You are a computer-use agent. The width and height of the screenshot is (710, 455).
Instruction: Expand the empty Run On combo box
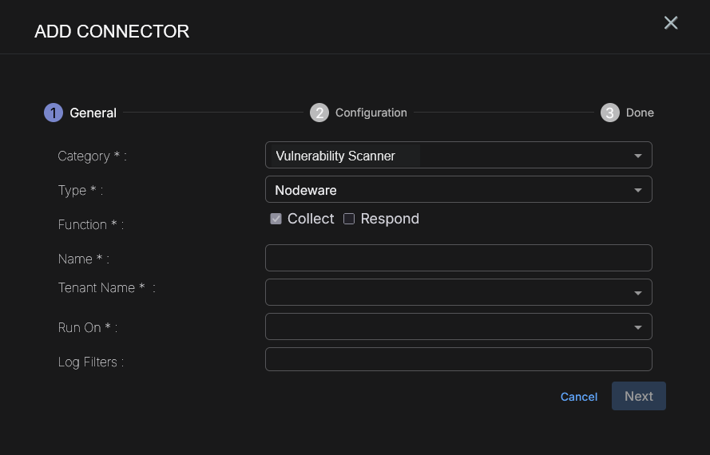(x=447, y=326)
